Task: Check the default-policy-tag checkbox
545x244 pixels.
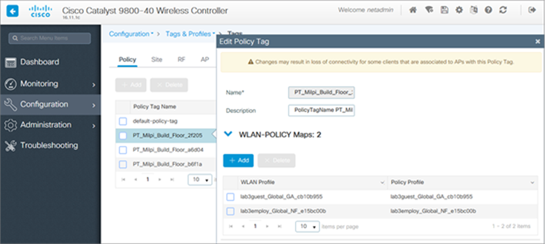Action: [123, 121]
